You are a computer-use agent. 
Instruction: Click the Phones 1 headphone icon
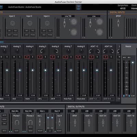pyautogui.click(x=17, y=123)
